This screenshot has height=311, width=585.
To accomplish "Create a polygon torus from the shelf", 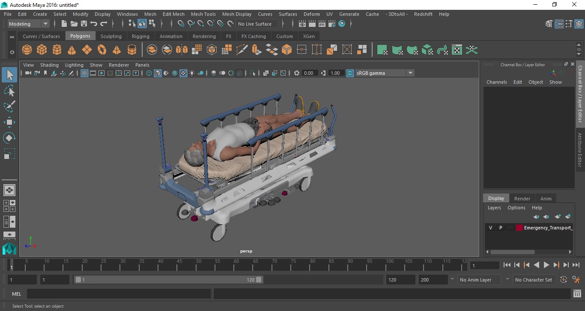I will (102, 50).
